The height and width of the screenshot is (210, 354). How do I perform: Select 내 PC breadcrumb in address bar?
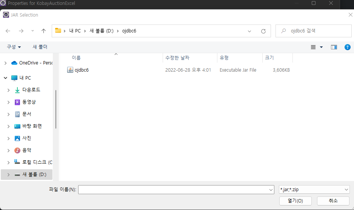75,31
